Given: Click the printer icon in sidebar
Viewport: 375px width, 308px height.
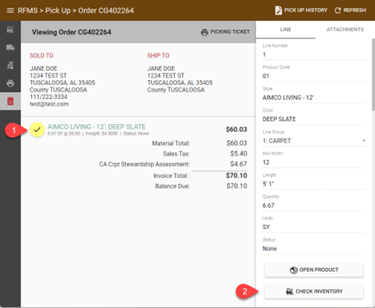Looking at the screenshot, I should pyautogui.click(x=10, y=84).
